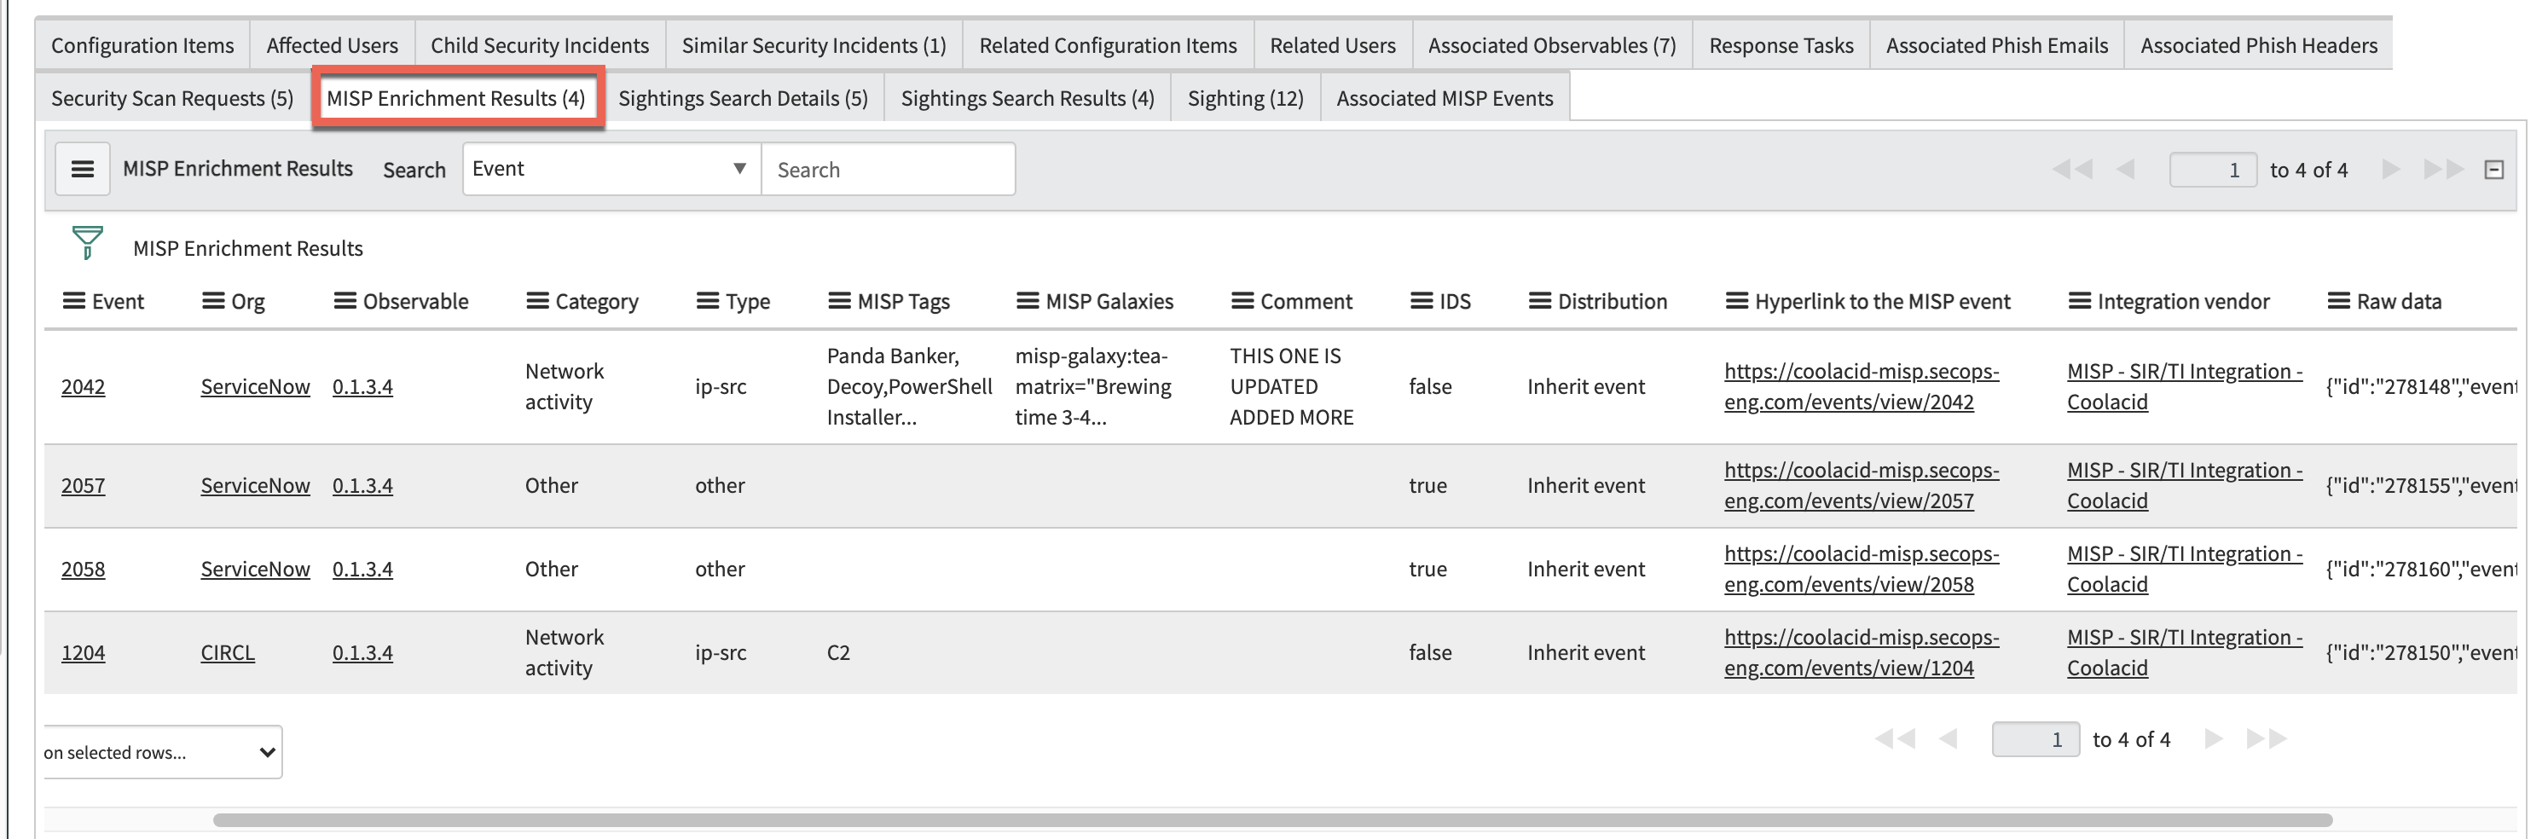Open event 2057 record link
2548x839 pixels.
(x=83, y=486)
